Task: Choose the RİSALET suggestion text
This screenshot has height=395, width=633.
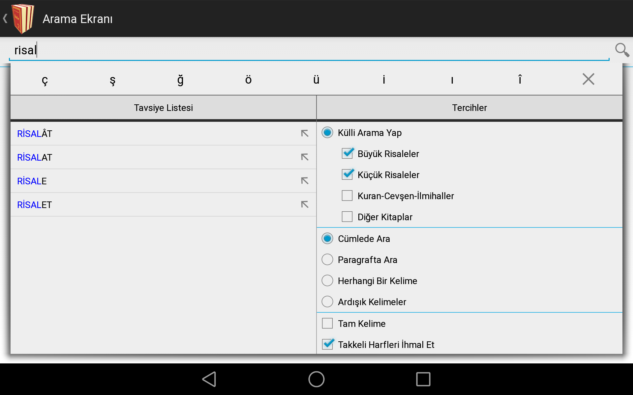Action: tap(35, 205)
